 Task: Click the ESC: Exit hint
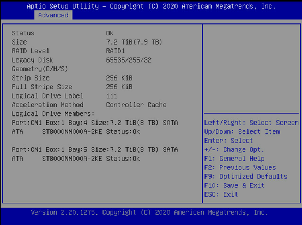tap(221, 194)
